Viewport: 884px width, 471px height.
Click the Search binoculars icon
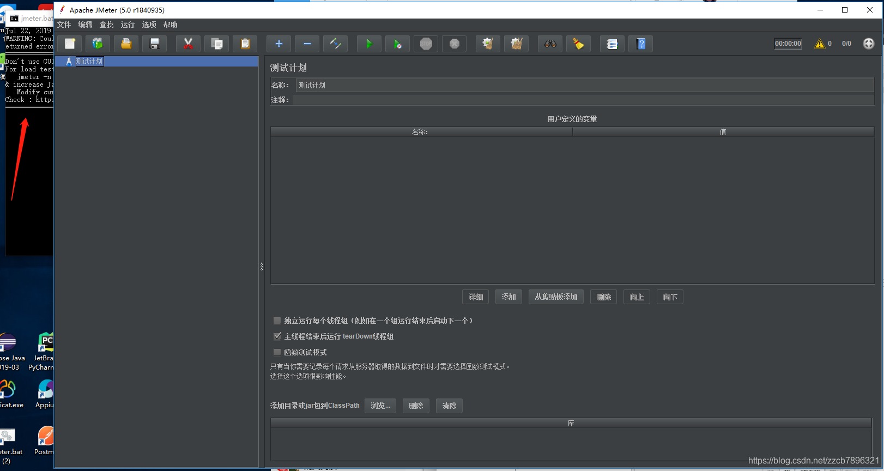coord(550,44)
